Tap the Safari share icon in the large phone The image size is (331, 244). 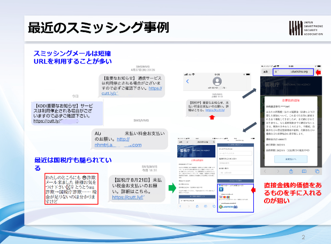click(291, 171)
